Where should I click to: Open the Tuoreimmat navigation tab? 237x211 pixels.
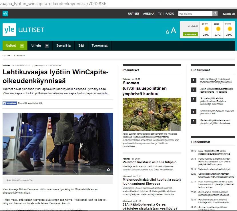[99, 46]
